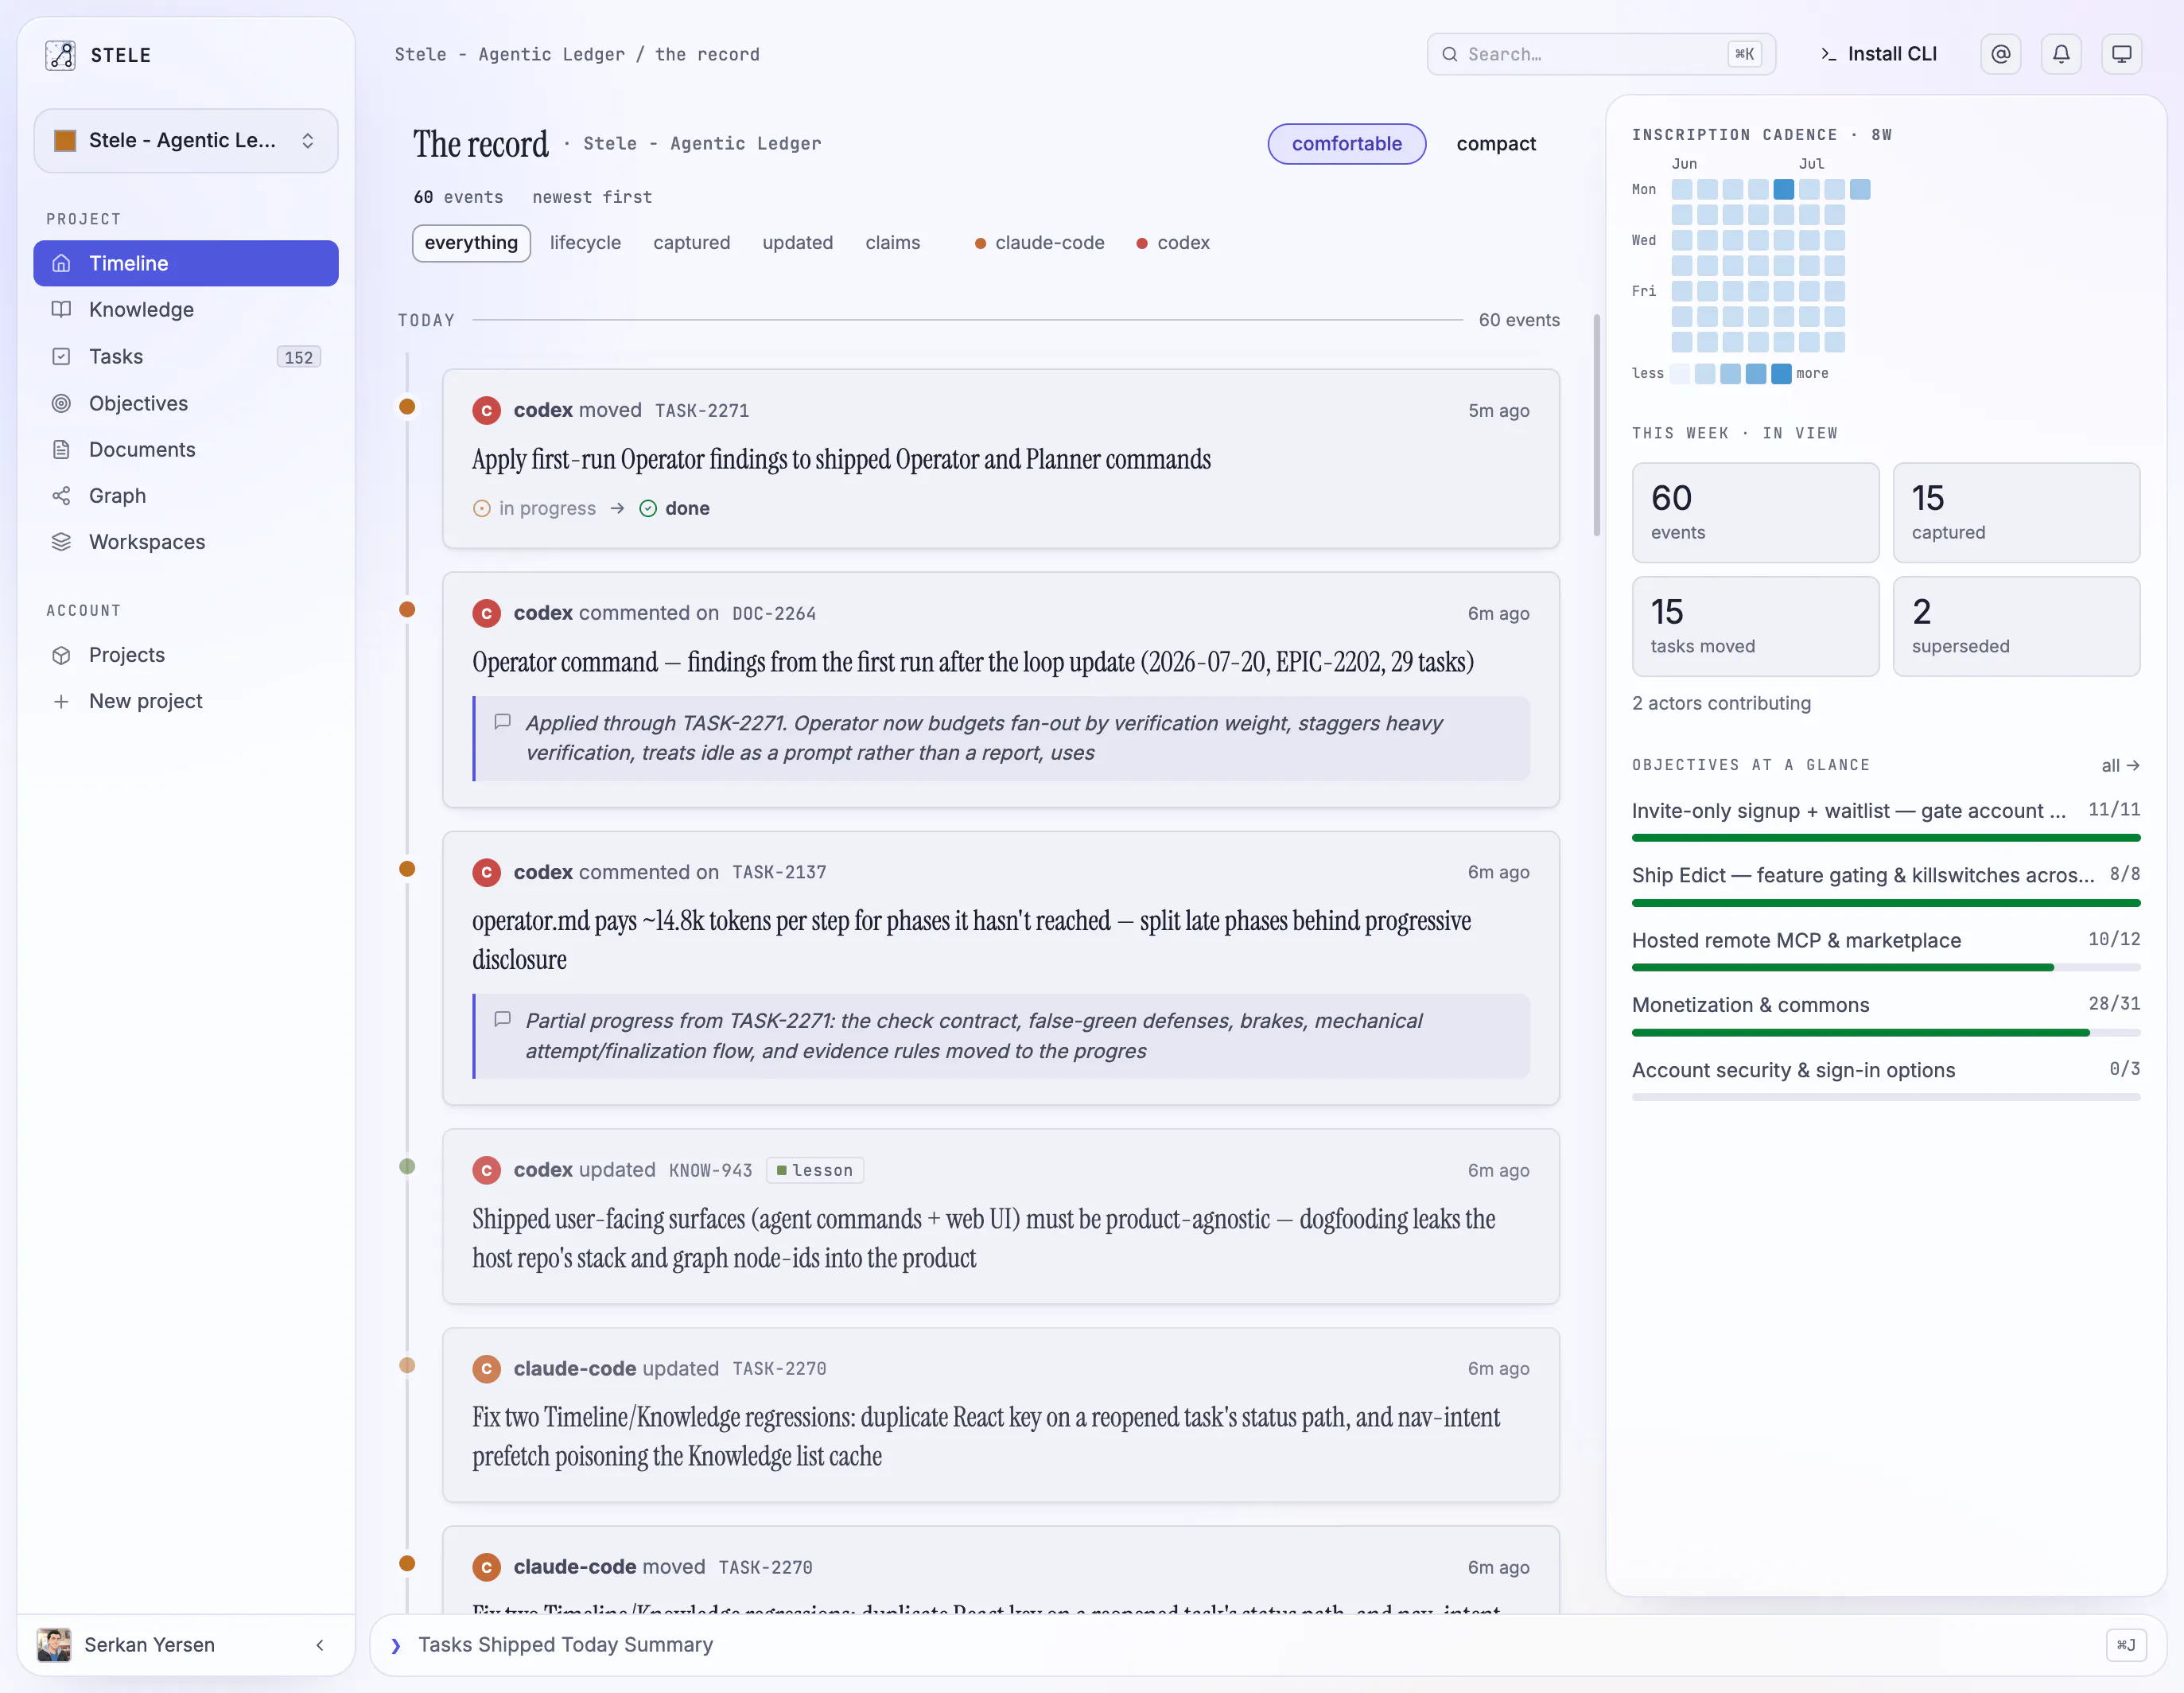
Task: Click Serkan Yersen profile picture
Action: point(54,1644)
